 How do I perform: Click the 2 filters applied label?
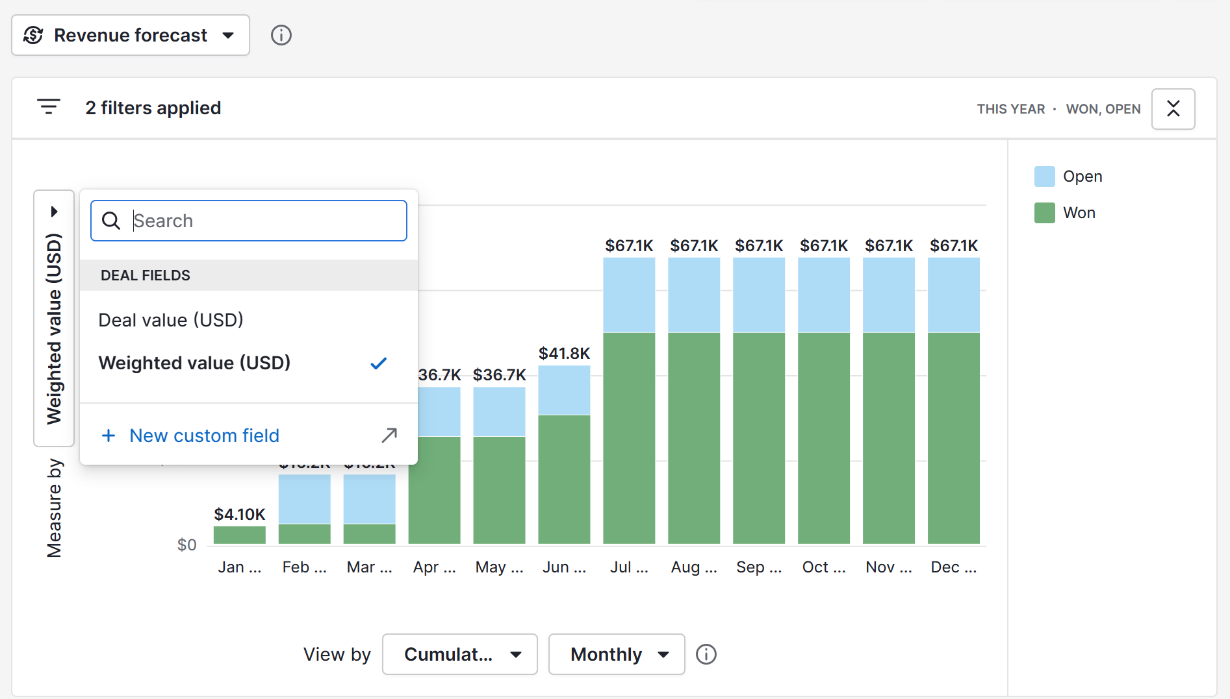click(153, 108)
